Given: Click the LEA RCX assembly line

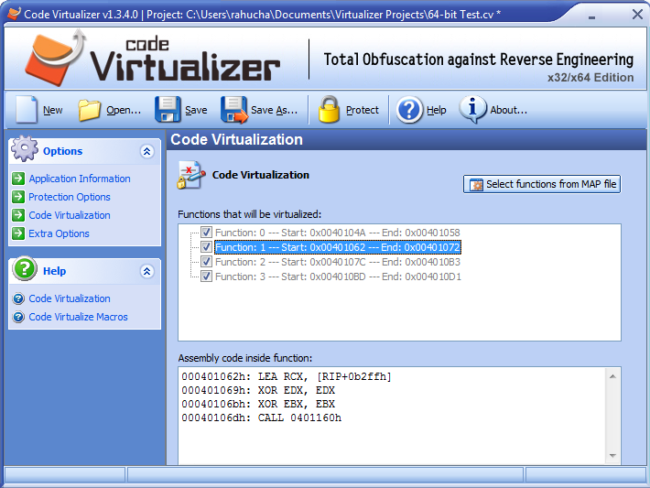Looking at the screenshot, I should [287, 376].
